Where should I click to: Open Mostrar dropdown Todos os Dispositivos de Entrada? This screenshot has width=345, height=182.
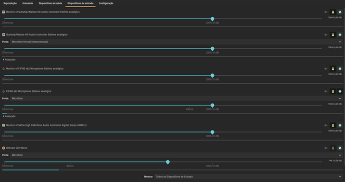point(248,176)
